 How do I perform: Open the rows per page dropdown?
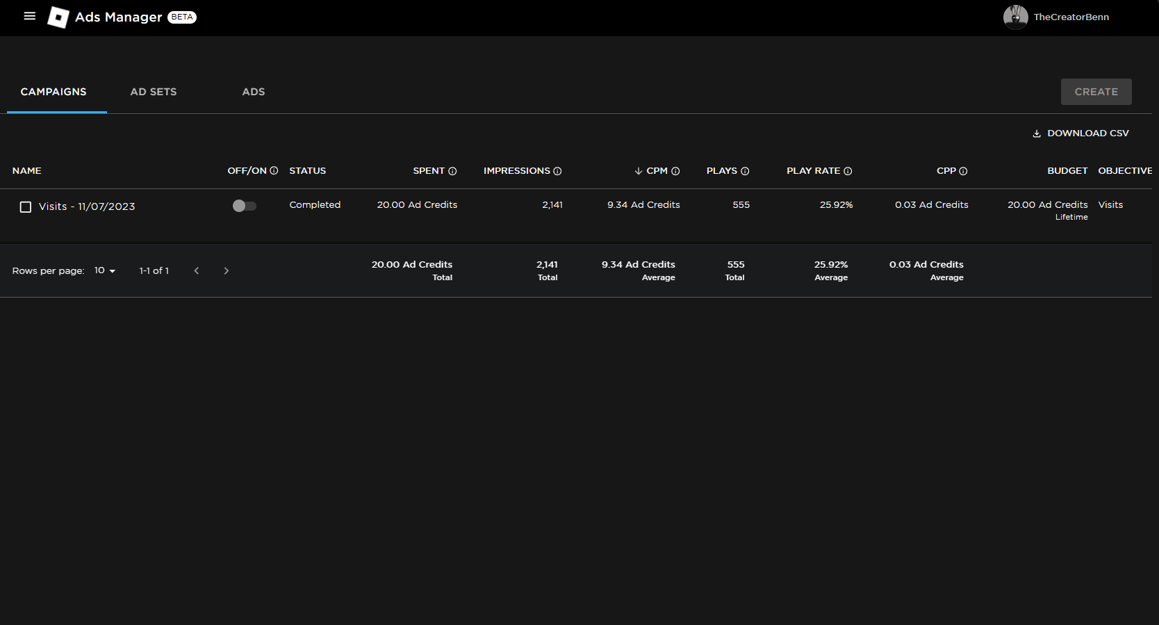click(x=105, y=270)
